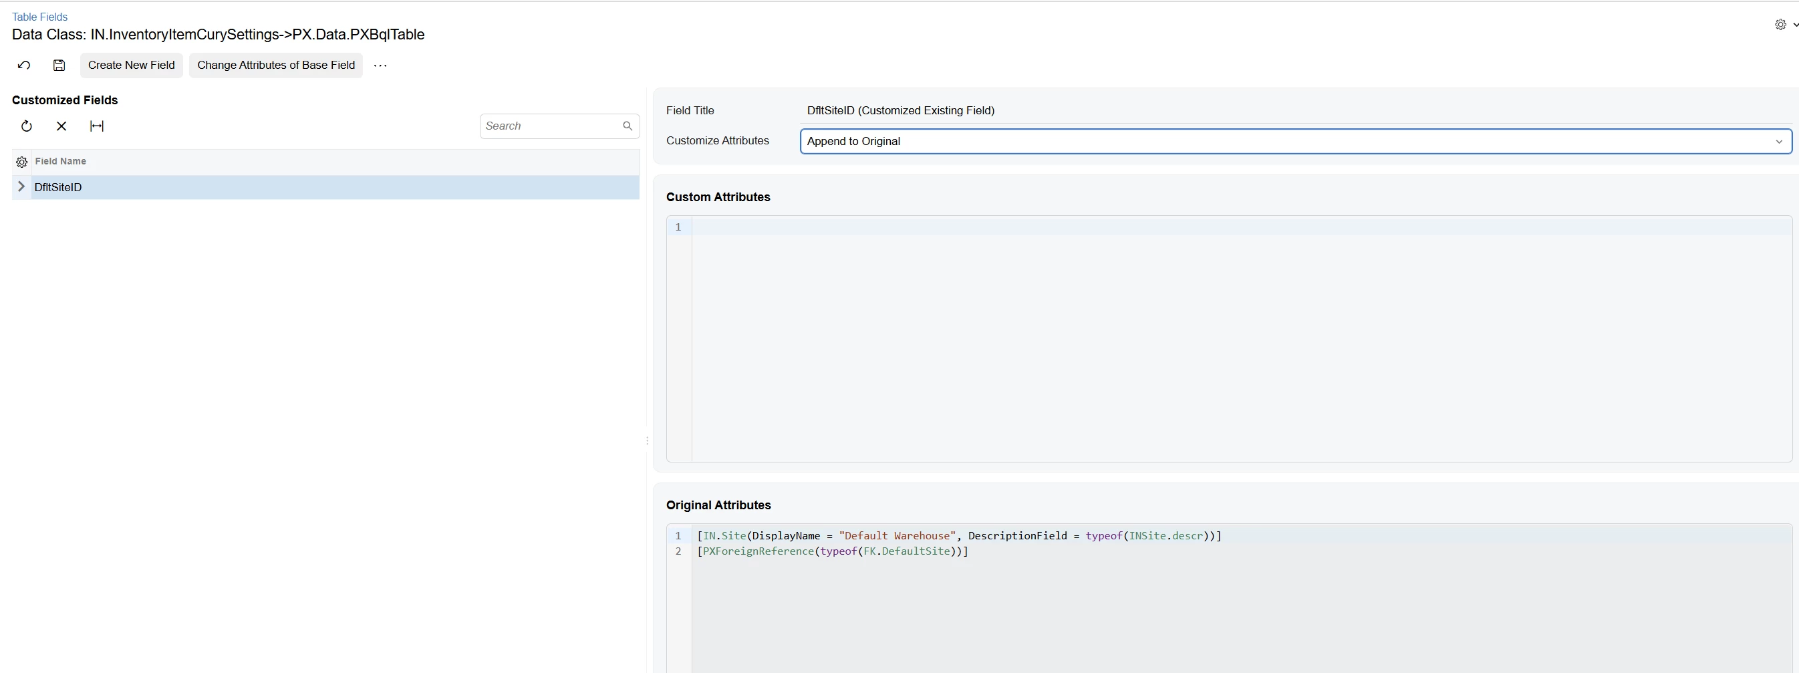Click the search magnifier icon
This screenshot has width=1799, height=673.
pos(627,126)
